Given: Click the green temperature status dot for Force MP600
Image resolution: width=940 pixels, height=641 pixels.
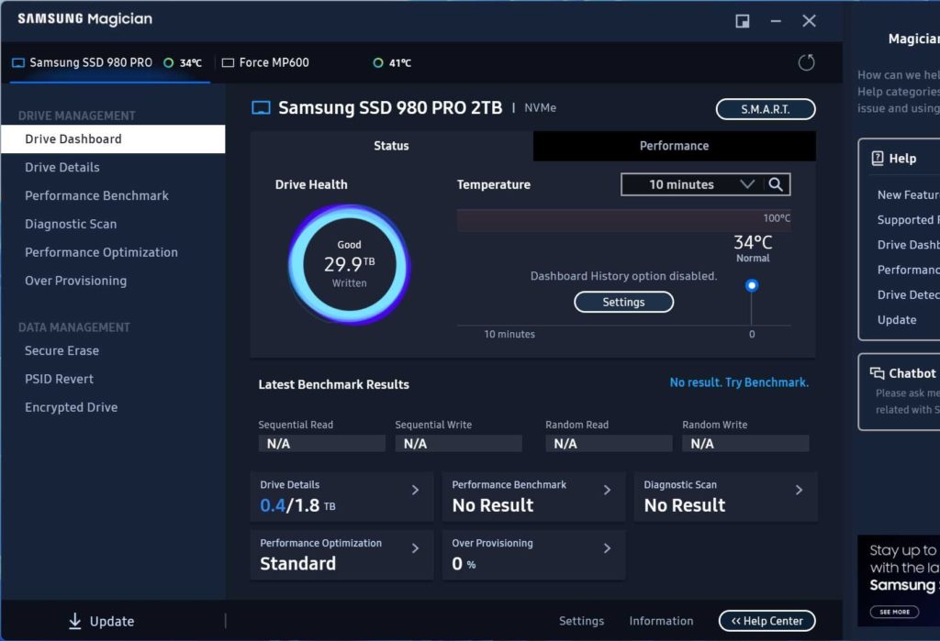Looking at the screenshot, I should tap(377, 62).
